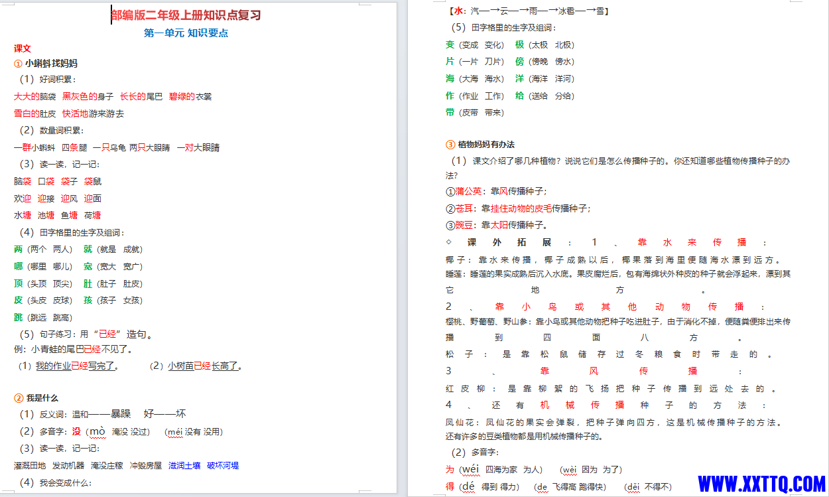The height and width of the screenshot is (497, 829).
Task: Click the pinyin mò after 没
Action: pyautogui.click(x=97, y=431)
